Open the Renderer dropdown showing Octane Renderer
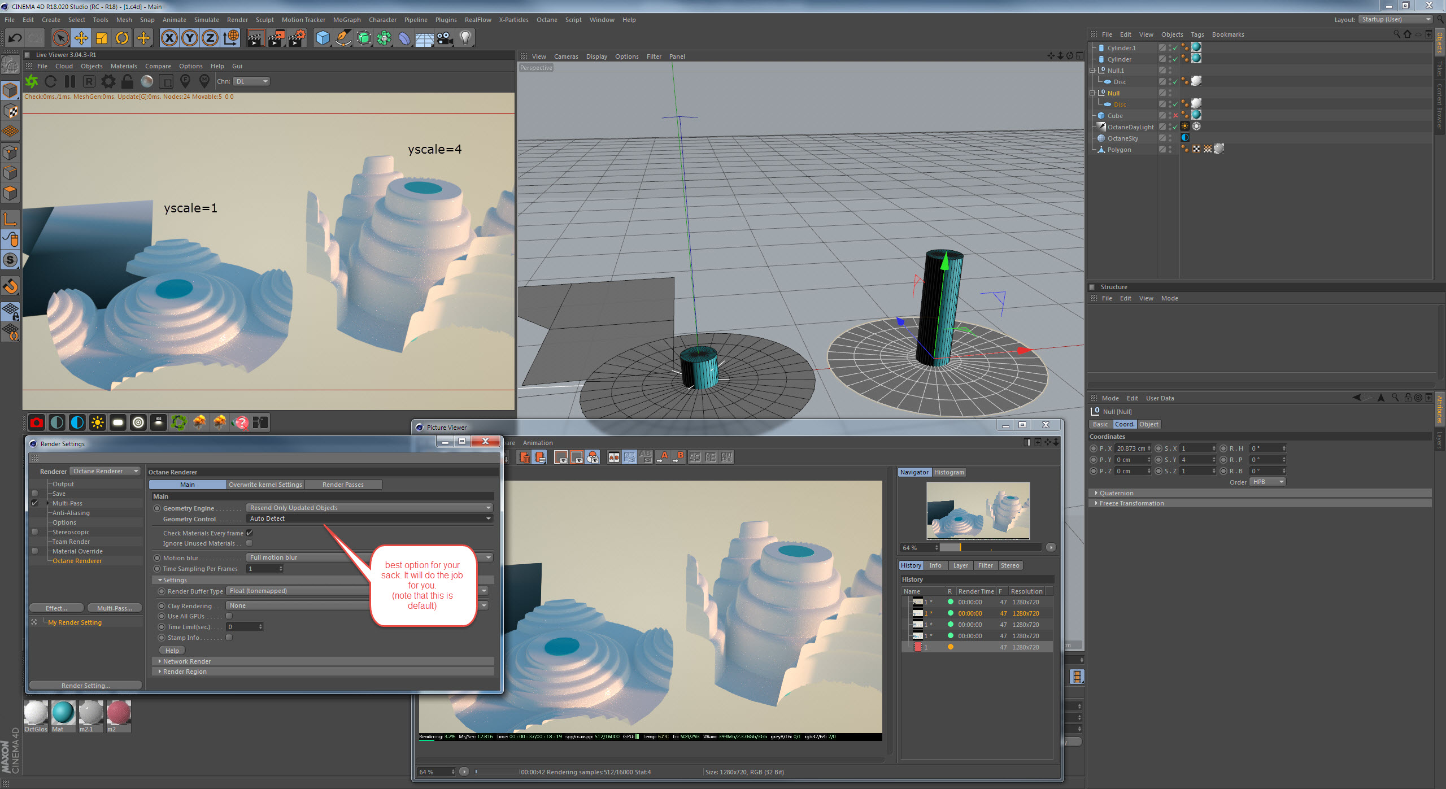 (105, 471)
